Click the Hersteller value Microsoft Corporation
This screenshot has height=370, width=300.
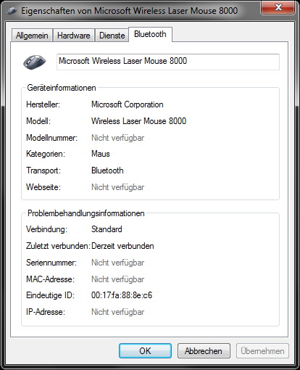pos(128,104)
